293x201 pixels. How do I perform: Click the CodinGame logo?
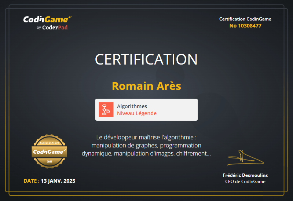tap(47, 19)
